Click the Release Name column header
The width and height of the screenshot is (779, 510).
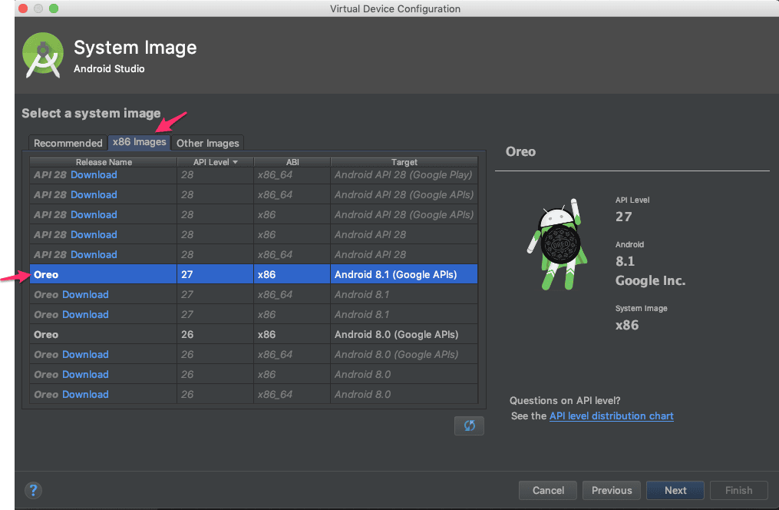104,162
